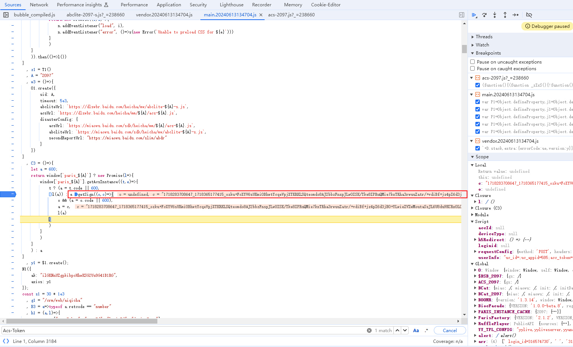Step into next function call
The width and height of the screenshot is (573, 347).
click(495, 15)
